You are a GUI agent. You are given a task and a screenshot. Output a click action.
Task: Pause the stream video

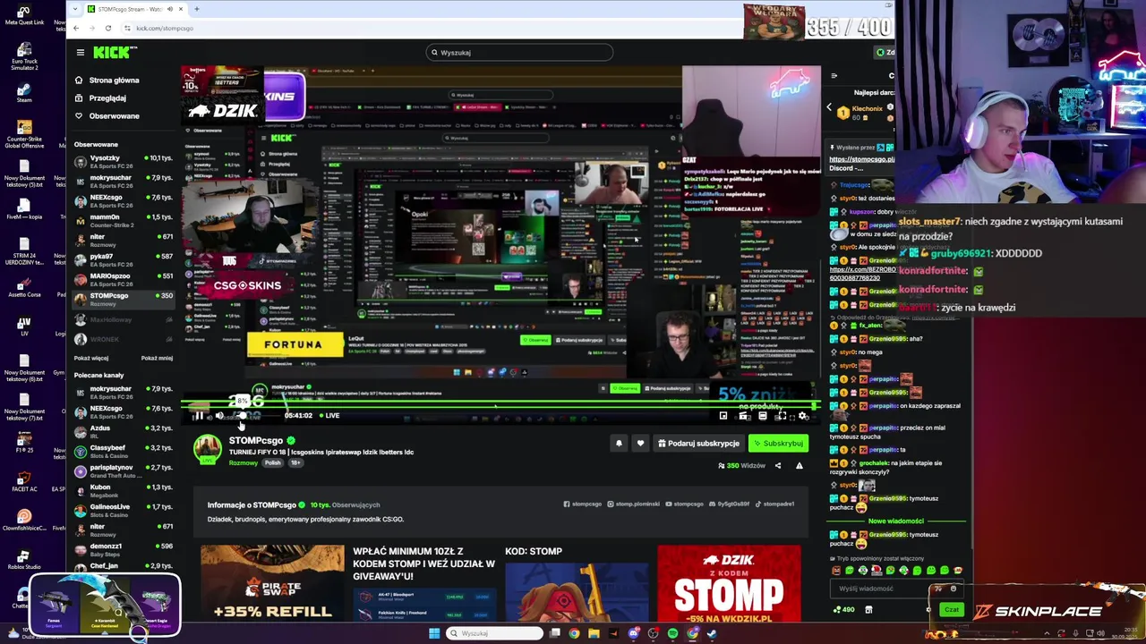pos(198,416)
